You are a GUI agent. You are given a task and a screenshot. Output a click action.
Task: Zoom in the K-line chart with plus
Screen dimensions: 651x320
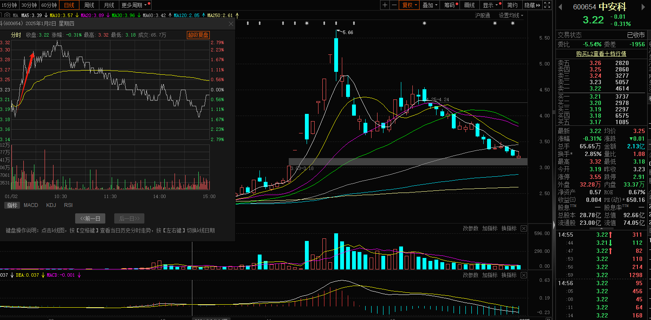tap(385, 5)
